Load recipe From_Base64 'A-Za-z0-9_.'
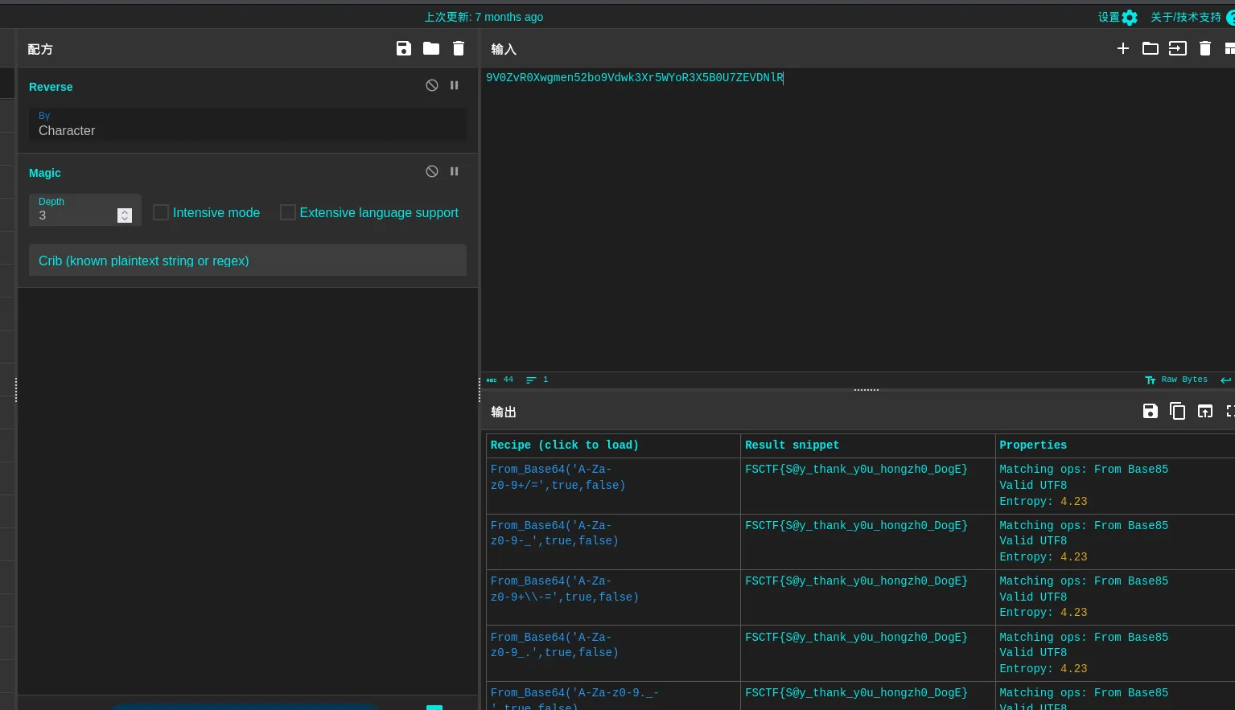This screenshot has height=710, width=1235. tap(554, 645)
